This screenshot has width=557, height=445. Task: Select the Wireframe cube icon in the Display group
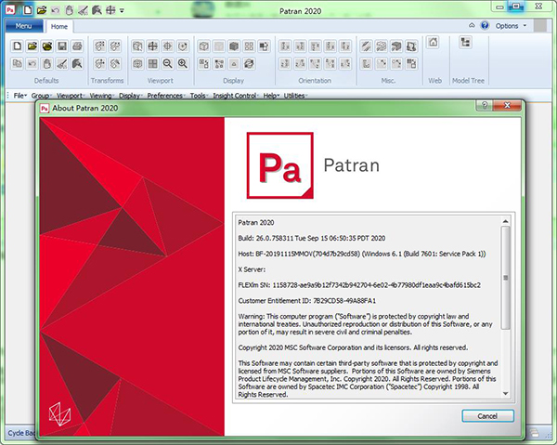204,46
